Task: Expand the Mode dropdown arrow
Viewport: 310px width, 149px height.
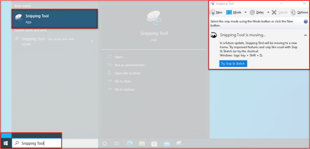Action: click(245, 12)
